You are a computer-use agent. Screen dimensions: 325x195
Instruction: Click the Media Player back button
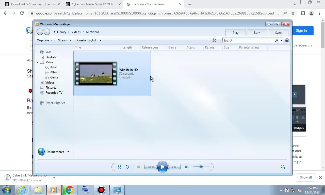[40, 32]
